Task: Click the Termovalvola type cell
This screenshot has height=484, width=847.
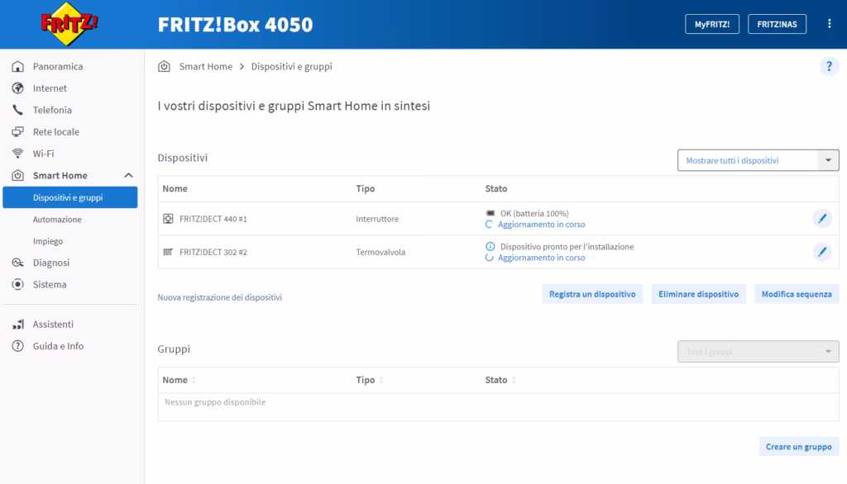Action: pos(380,252)
